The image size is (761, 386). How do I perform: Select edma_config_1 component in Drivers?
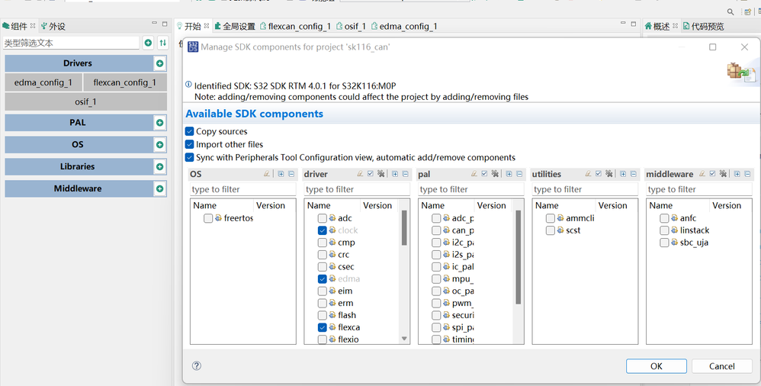43,82
